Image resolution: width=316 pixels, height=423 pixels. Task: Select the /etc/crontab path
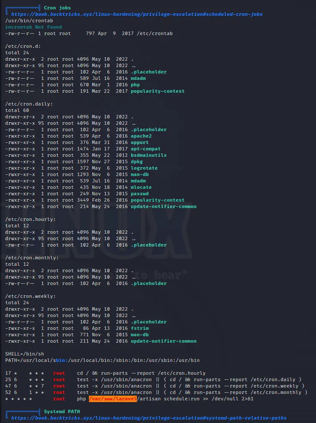[154, 33]
